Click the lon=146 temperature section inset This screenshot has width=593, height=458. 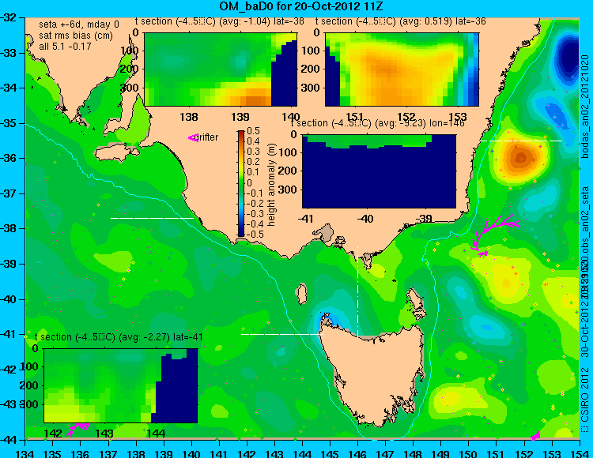click(x=380, y=171)
